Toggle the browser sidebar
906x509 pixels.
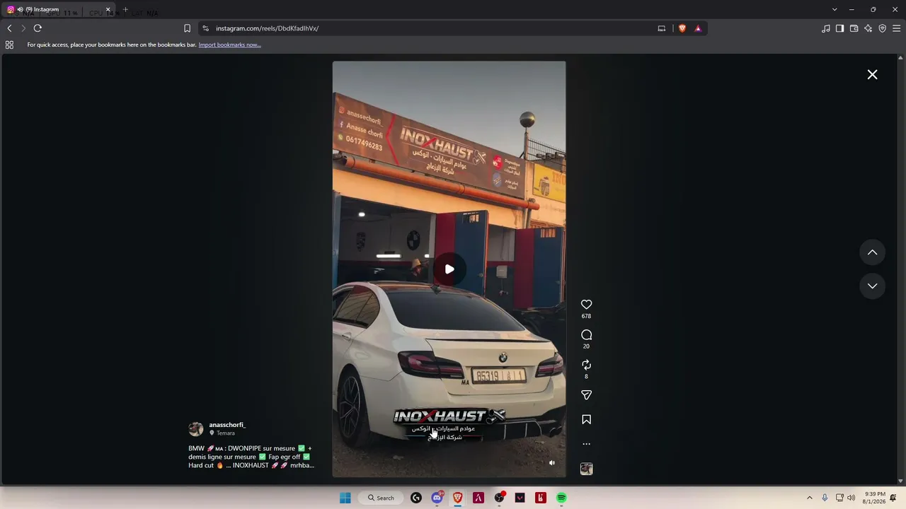(x=839, y=28)
